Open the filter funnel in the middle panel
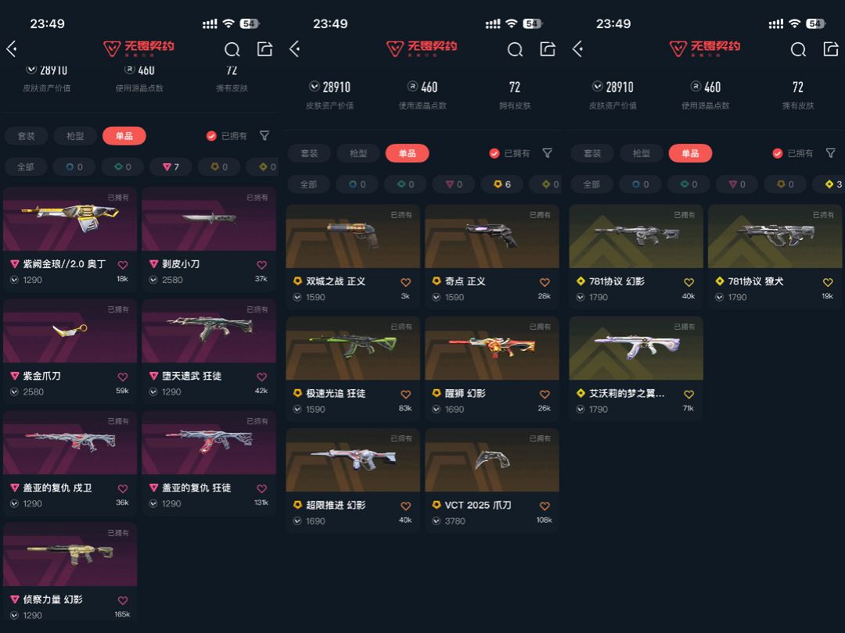 (548, 153)
